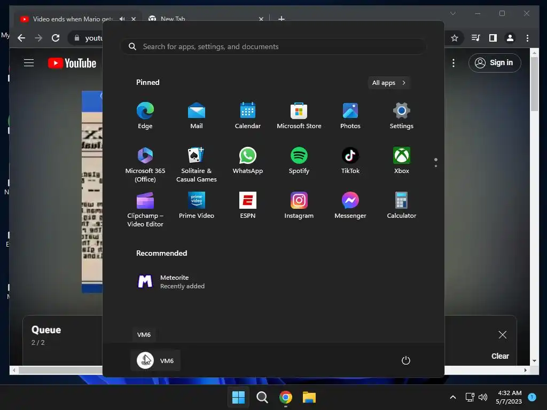The image size is (547, 410).
Task: Reload the page in Chrome
Action: (x=56, y=38)
